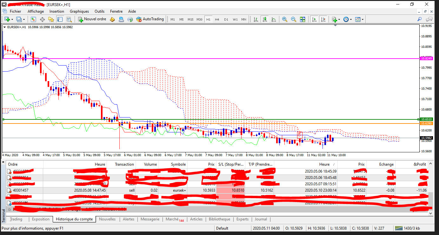The image size is (439, 235).
Task: Sort history by the Ordre column
Action: click(x=24, y=164)
